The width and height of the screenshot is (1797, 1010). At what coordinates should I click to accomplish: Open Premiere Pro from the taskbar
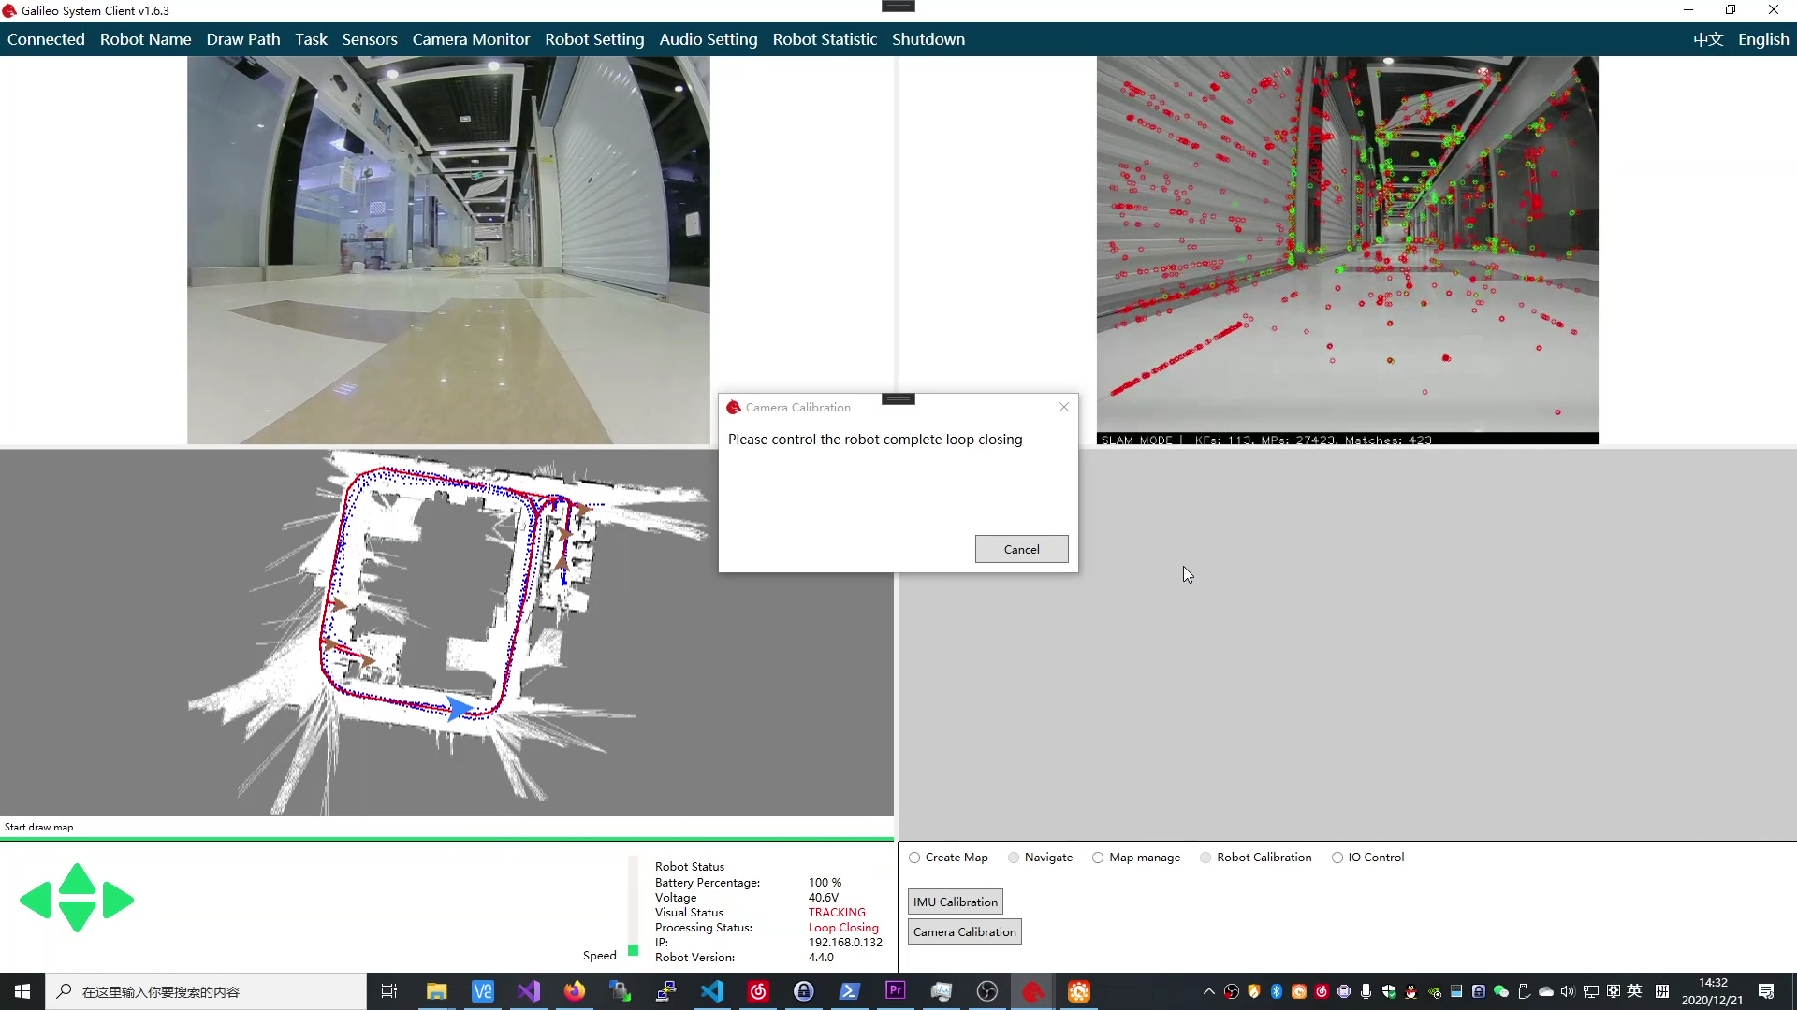(896, 991)
